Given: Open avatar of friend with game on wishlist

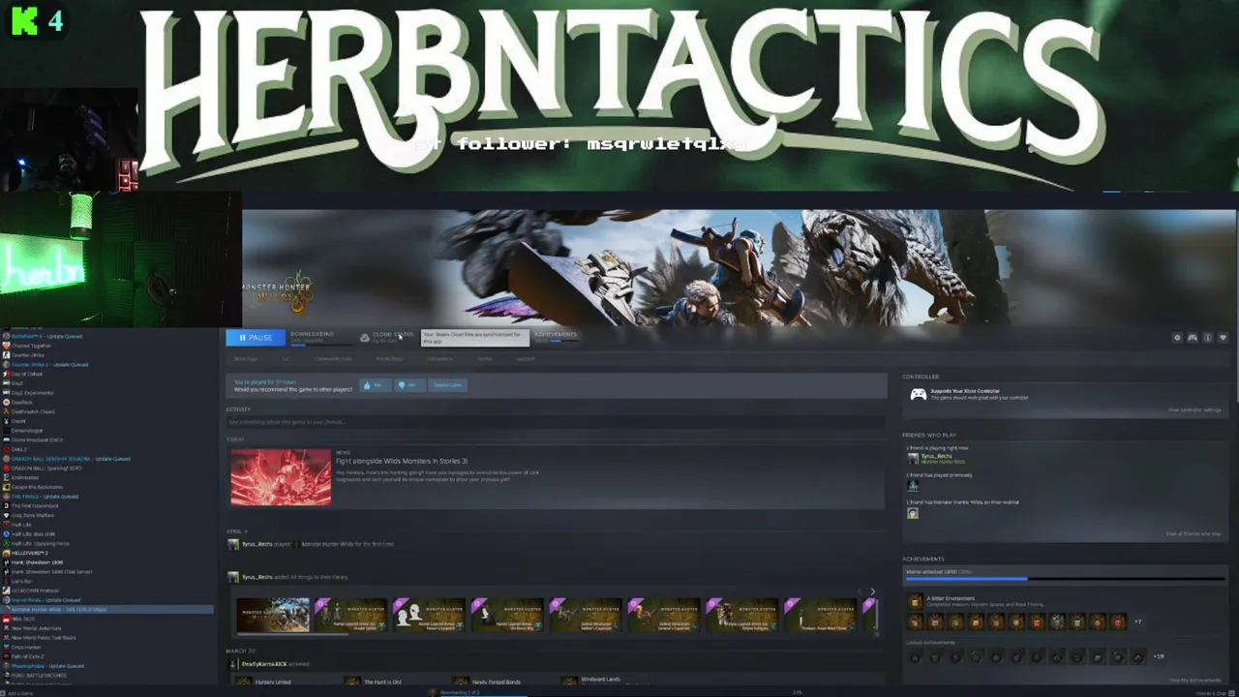Looking at the screenshot, I should pyautogui.click(x=913, y=513).
